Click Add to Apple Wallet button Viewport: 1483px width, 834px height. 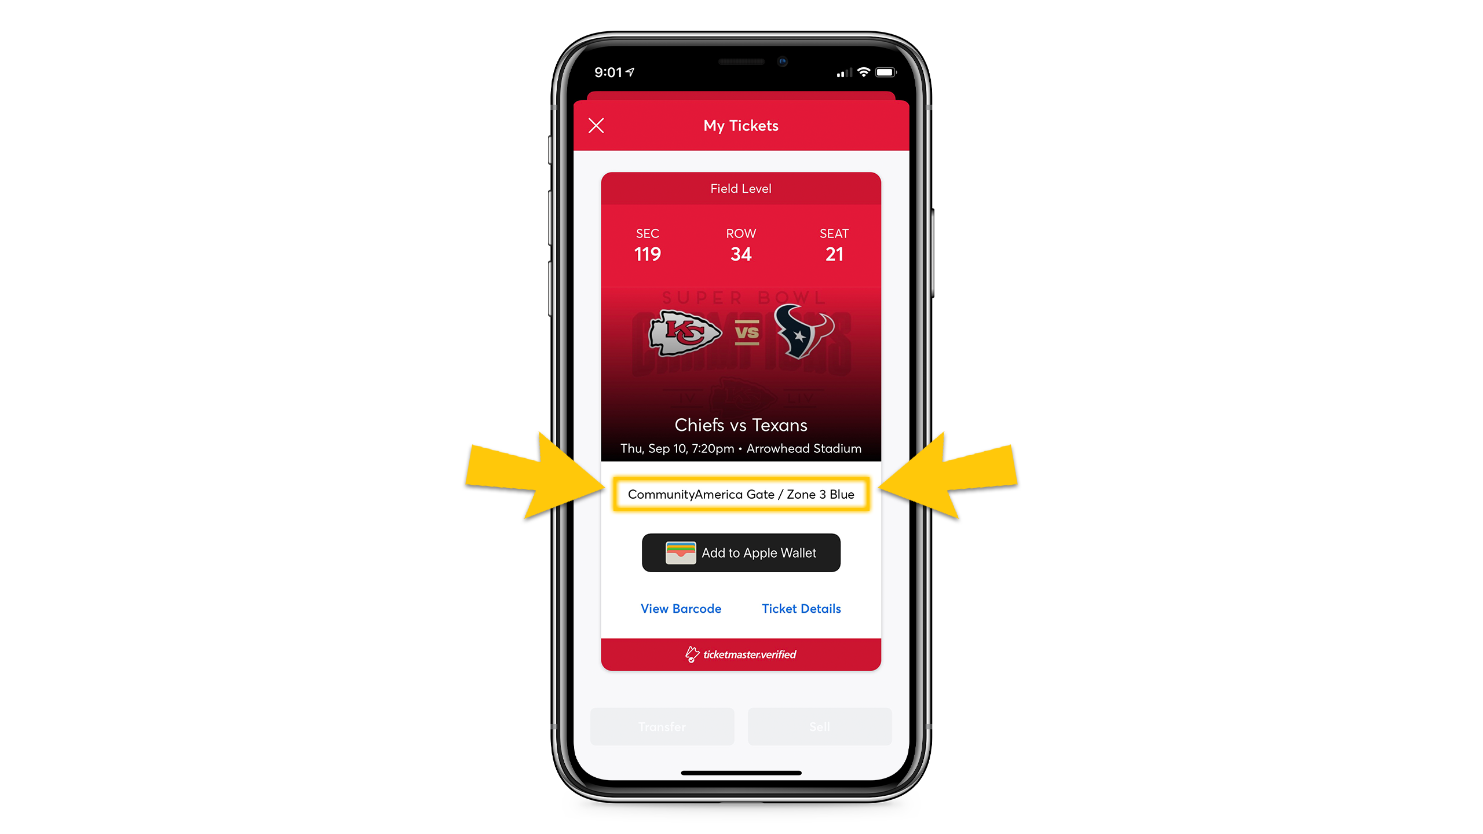pos(740,552)
